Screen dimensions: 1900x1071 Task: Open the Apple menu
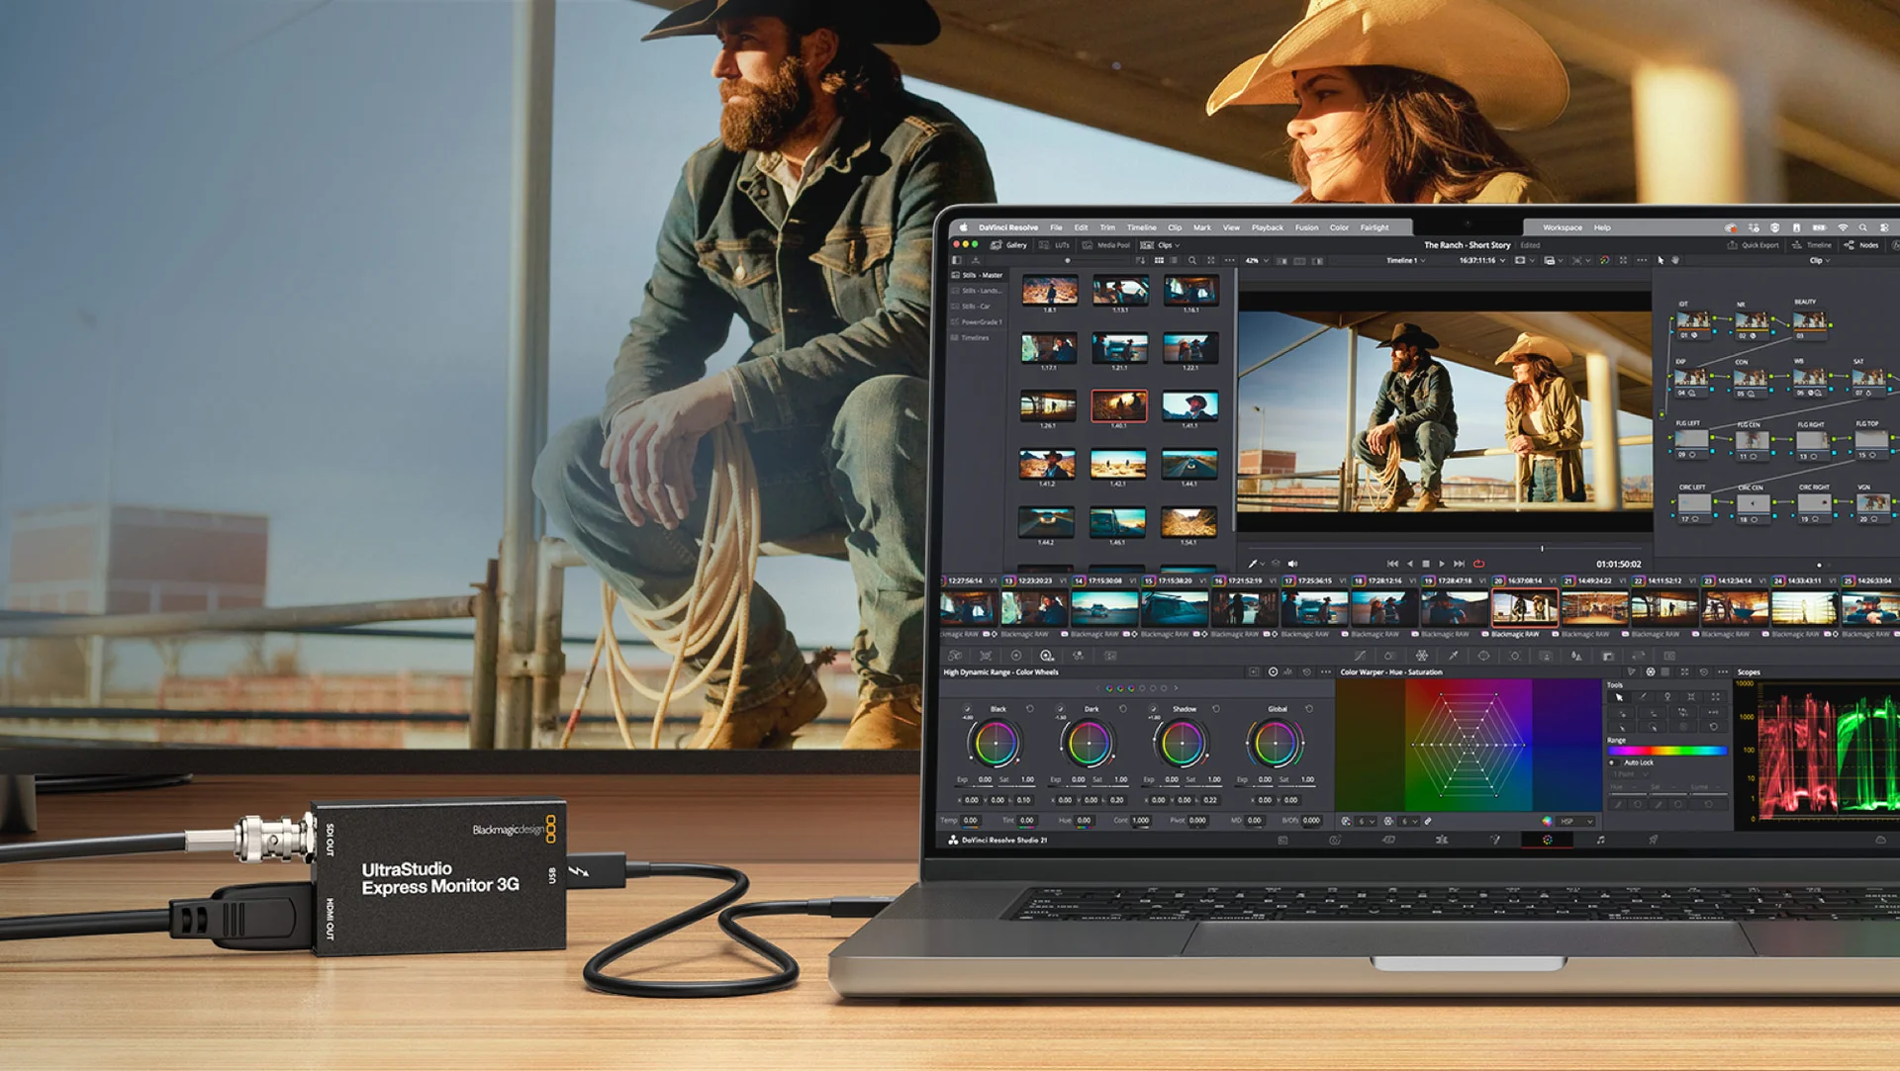(x=963, y=227)
